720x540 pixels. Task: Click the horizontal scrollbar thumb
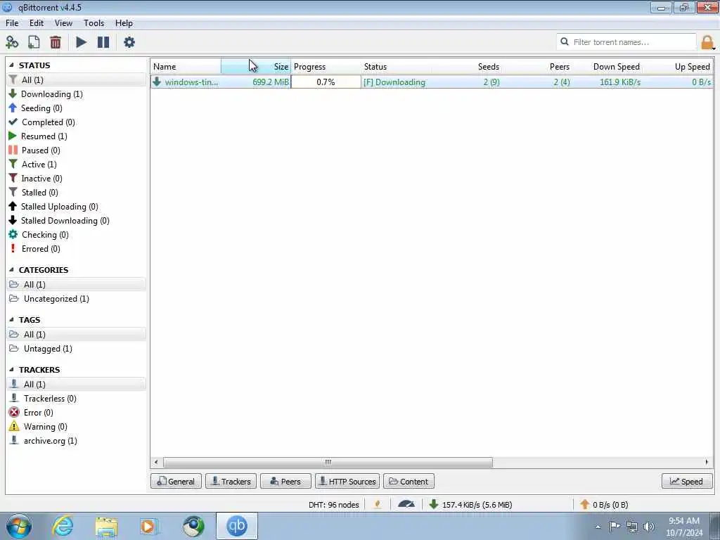point(328,462)
